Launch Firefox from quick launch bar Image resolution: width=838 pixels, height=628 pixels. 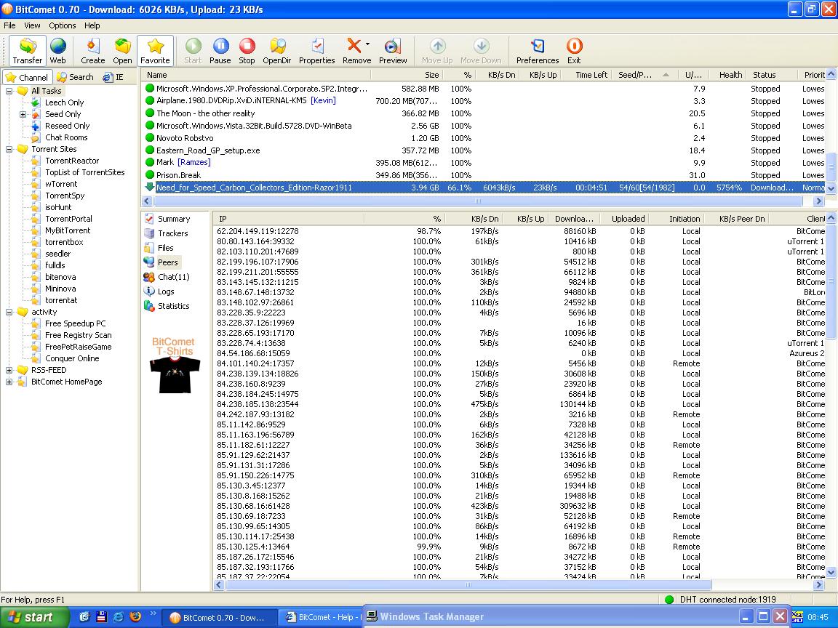pyautogui.click(x=136, y=617)
